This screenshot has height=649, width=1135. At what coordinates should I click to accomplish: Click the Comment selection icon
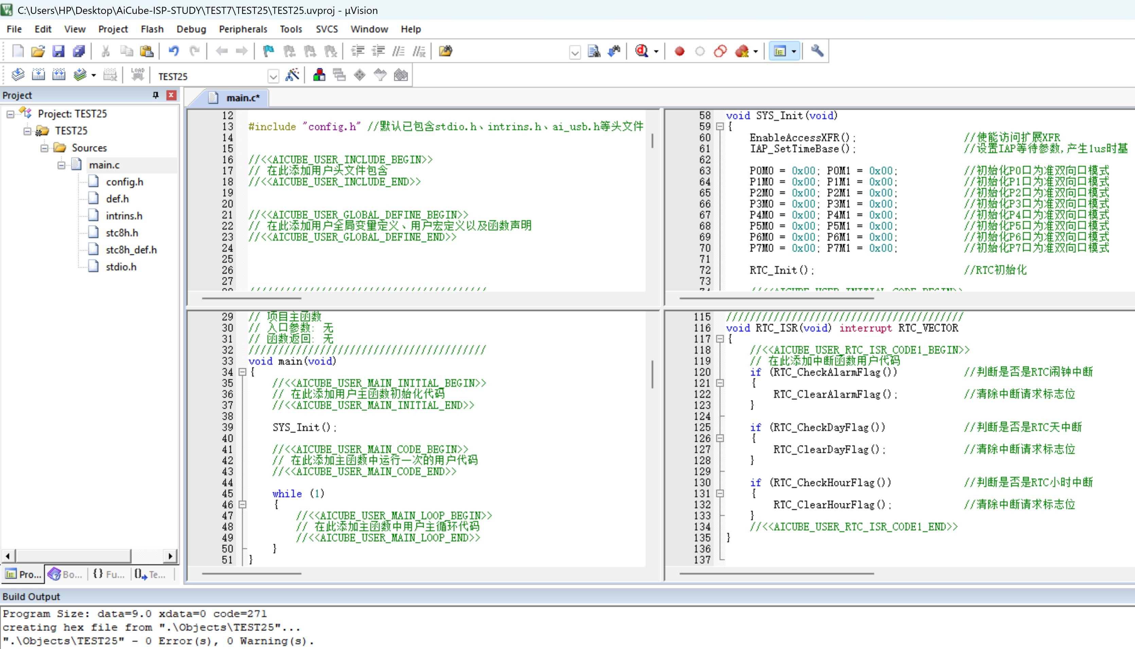399,51
